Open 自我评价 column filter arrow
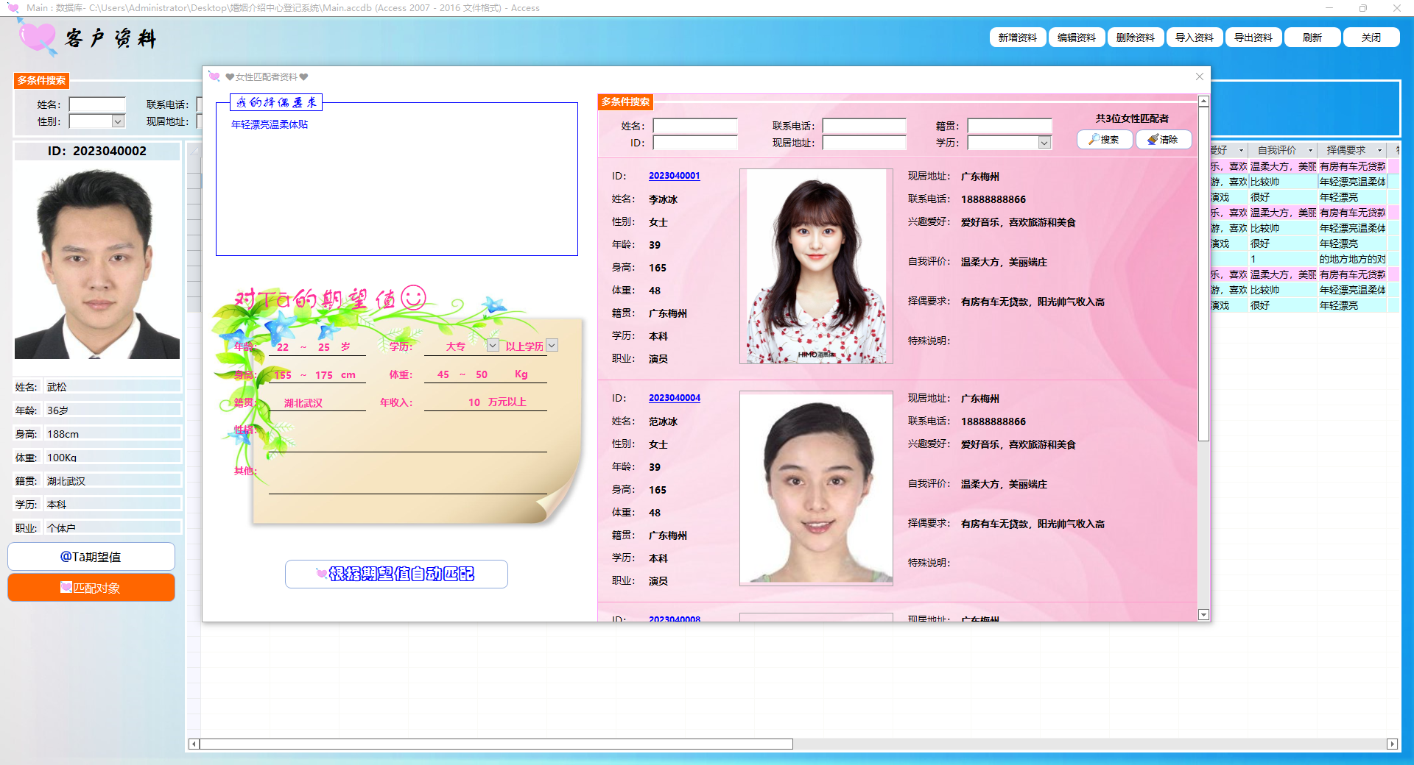This screenshot has width=1414, height=765. (x=1310, y=150)
